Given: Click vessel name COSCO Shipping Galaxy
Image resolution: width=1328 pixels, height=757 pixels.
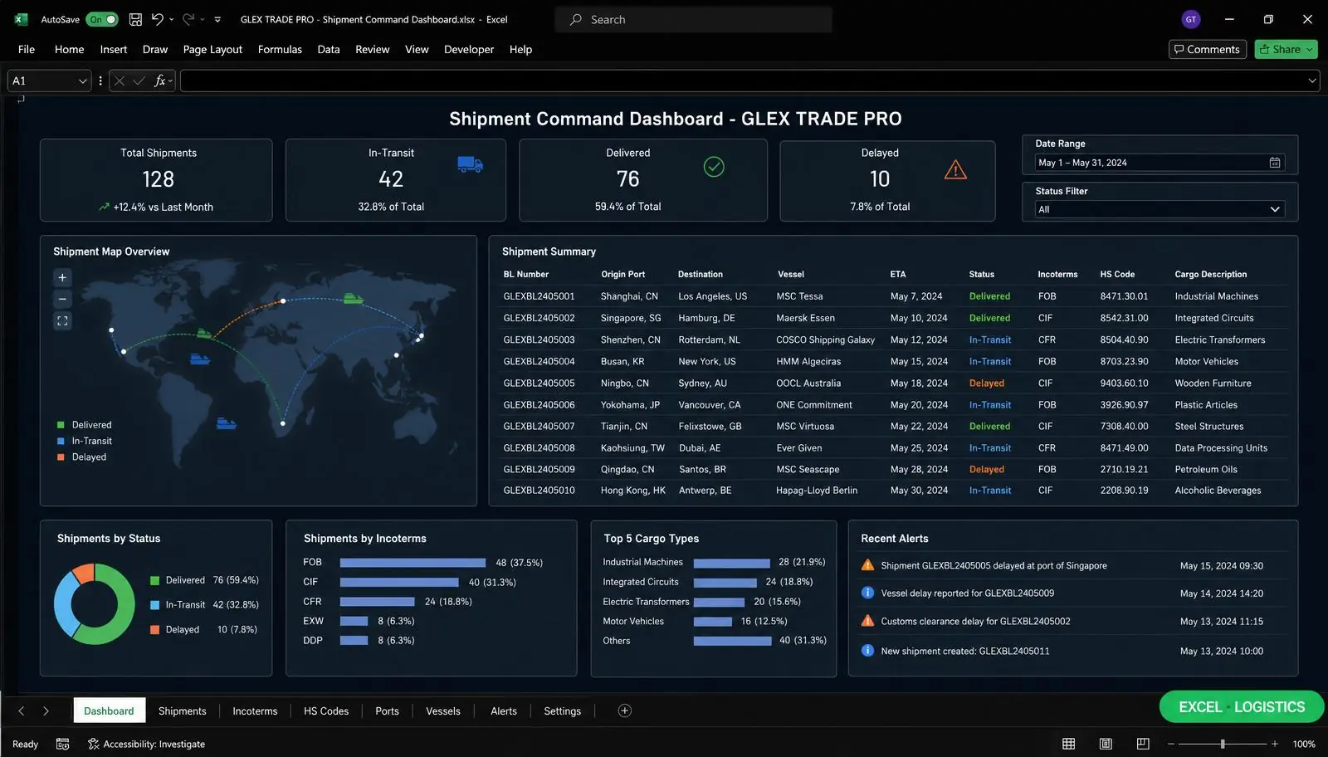Looking at the screenshot, I should (825, 339).
